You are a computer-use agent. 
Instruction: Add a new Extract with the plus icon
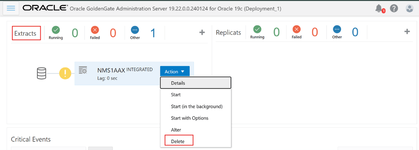[x=202, y=32]
